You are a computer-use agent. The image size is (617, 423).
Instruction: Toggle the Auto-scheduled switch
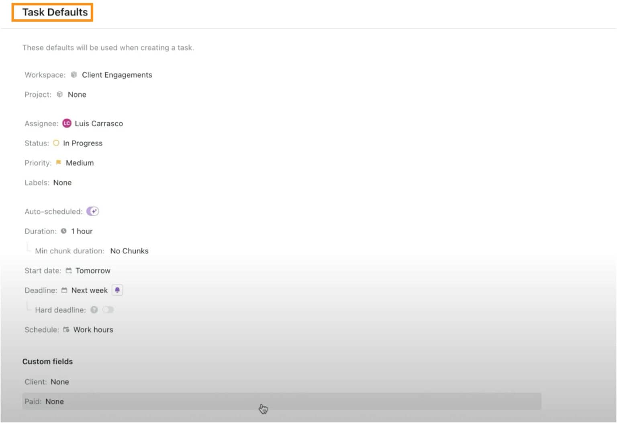(x=93, y=211)
